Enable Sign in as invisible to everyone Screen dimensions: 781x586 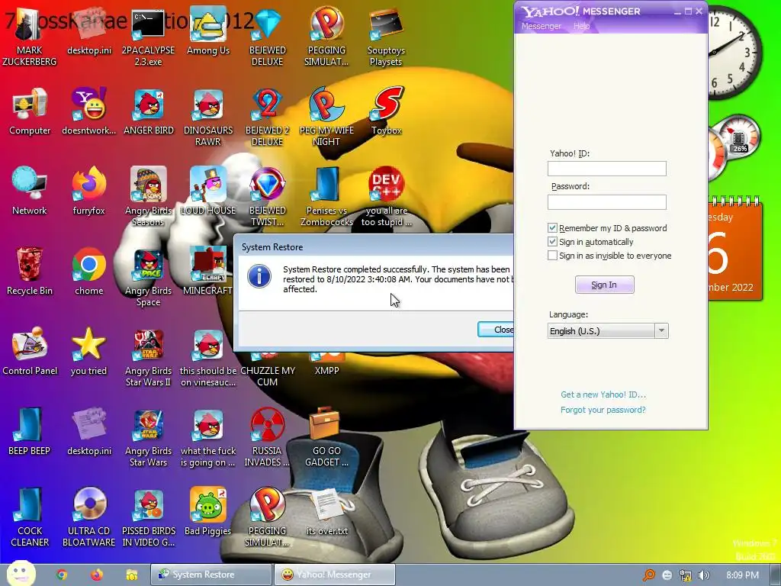tap(552, 256)
